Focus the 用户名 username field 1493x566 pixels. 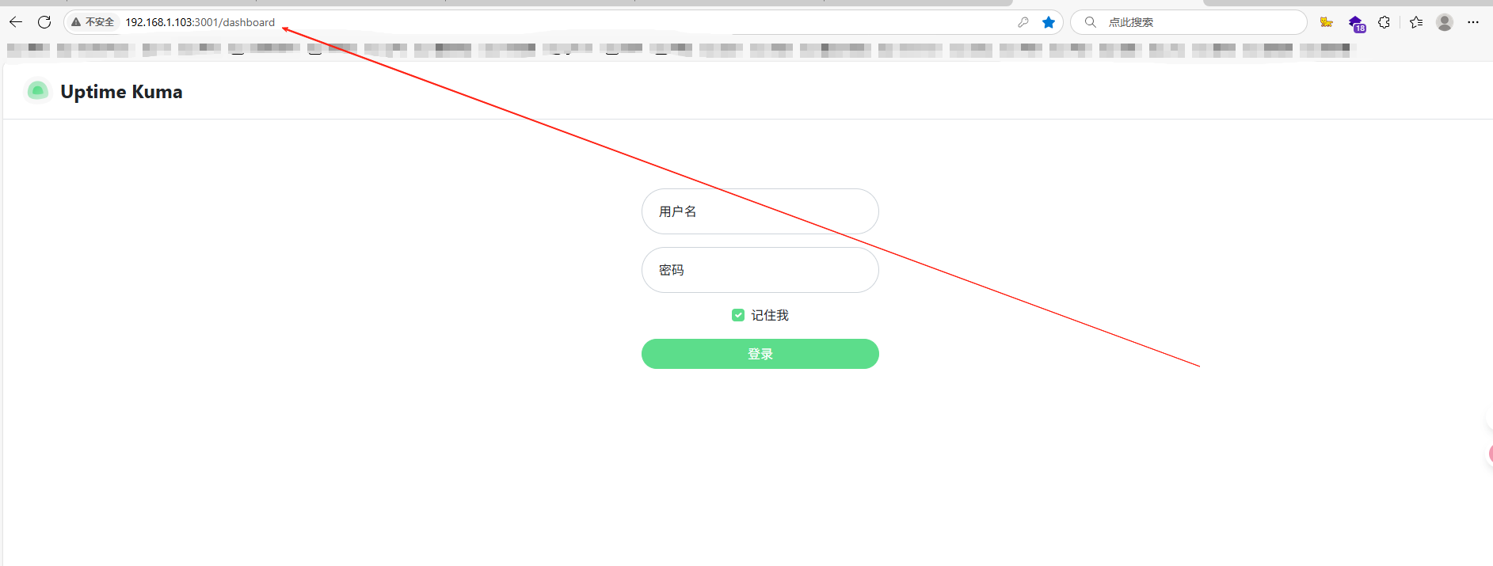click(760, 211)
